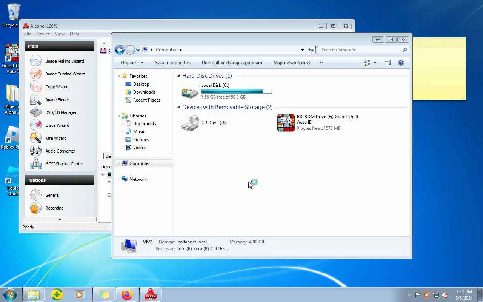The image size is (483, 302).
Task: Start Erase Wizard
Action: (x=50, y=125)
